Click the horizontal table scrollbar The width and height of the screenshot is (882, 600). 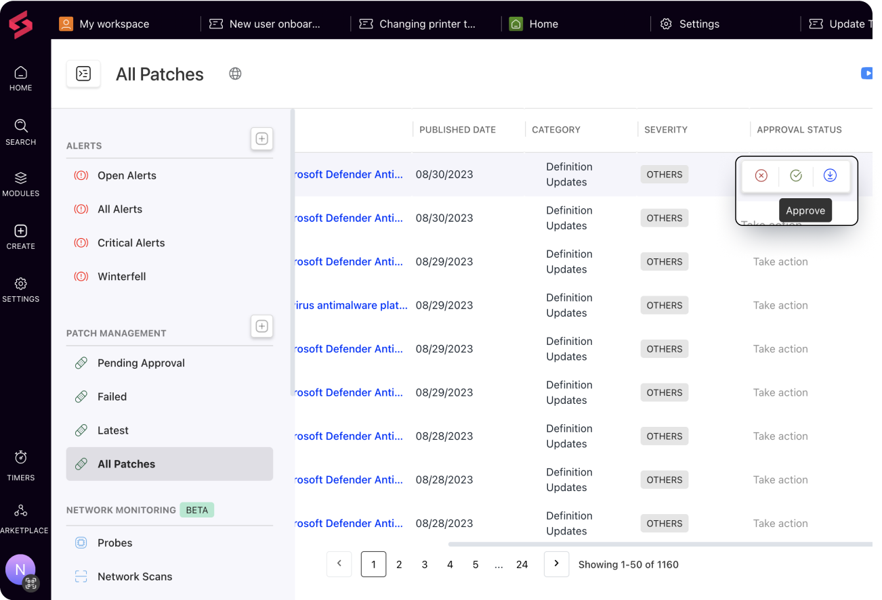657,543
